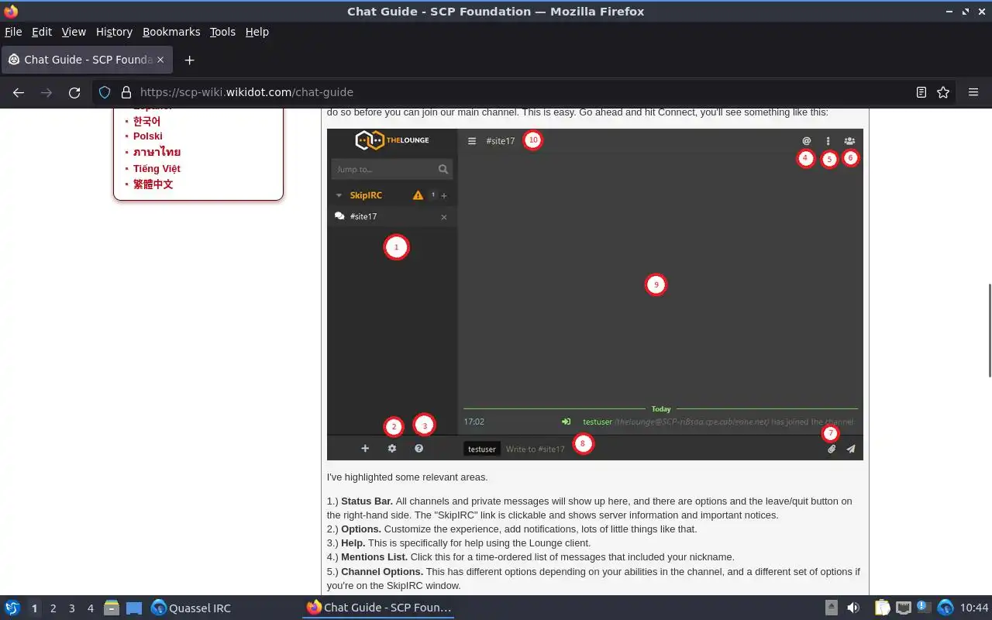Open the File menu
This screenshot has height=620, width=992.
[13, 32]
